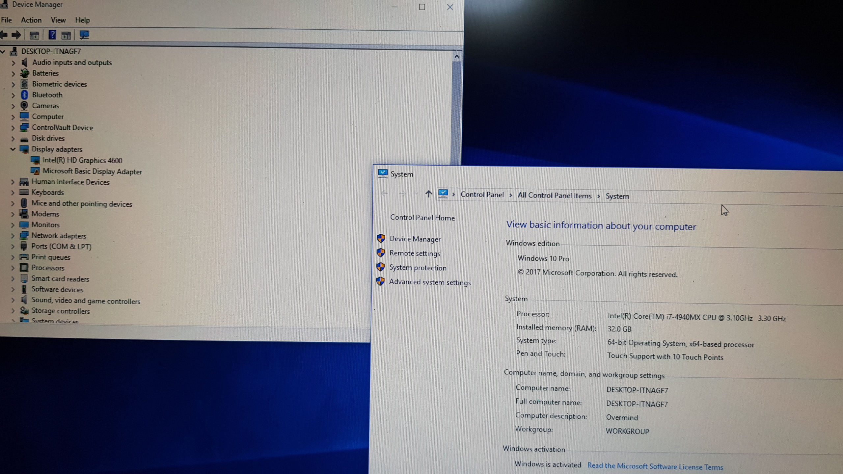843x474 pixels.
Task: Click the shield icon next to Remote settings
Action: [381, 253]
